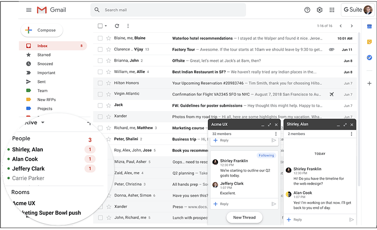Open the Acme UX room in sidebar
377x230 pixels.
click(x=24, y=203)
